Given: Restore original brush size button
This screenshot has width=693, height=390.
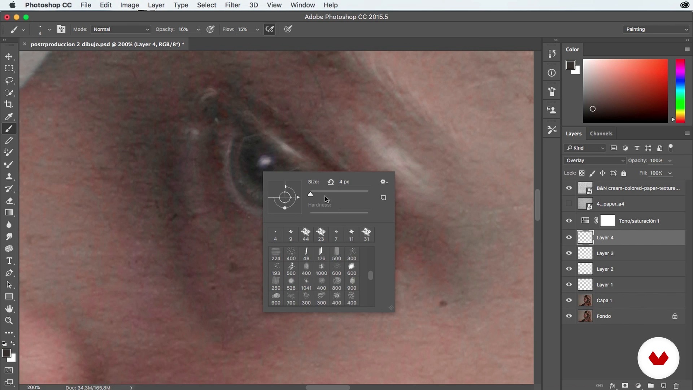Looking at the screenshot, I should 331,182.
